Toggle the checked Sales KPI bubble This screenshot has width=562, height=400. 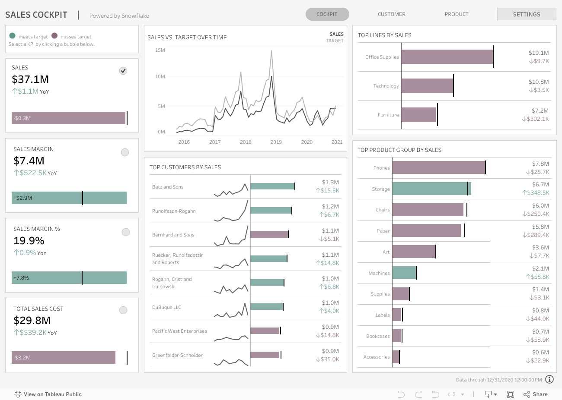(123, 71)
